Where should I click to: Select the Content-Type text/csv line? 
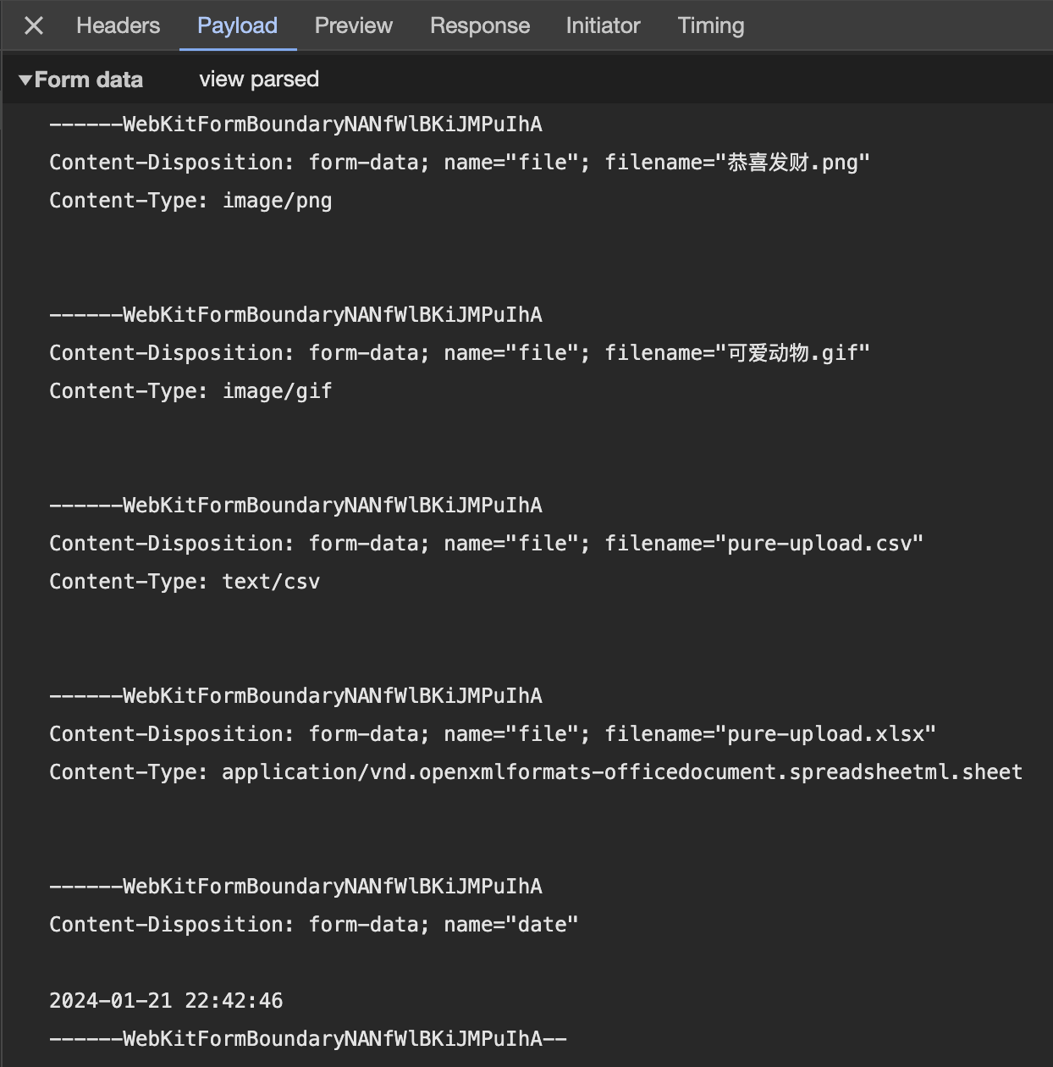click(185, 582)
